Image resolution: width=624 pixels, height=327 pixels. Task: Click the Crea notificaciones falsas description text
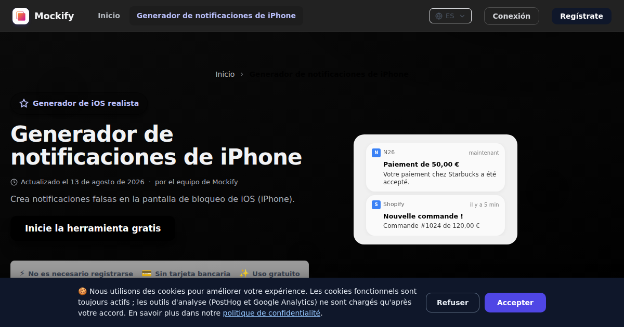(152, 199)
